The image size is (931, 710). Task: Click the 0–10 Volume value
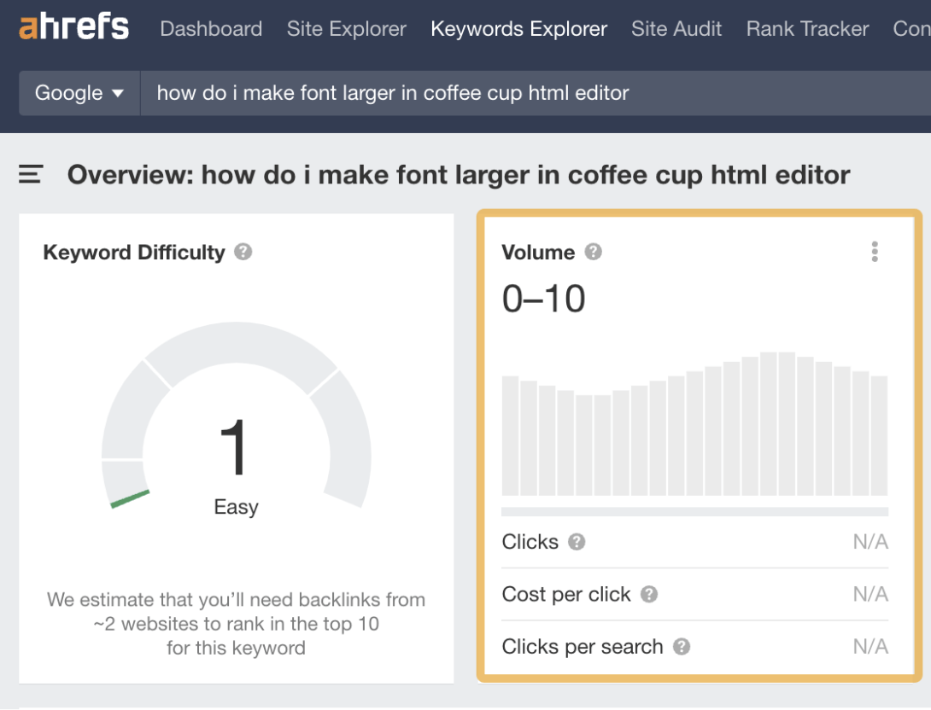point(543,298)
